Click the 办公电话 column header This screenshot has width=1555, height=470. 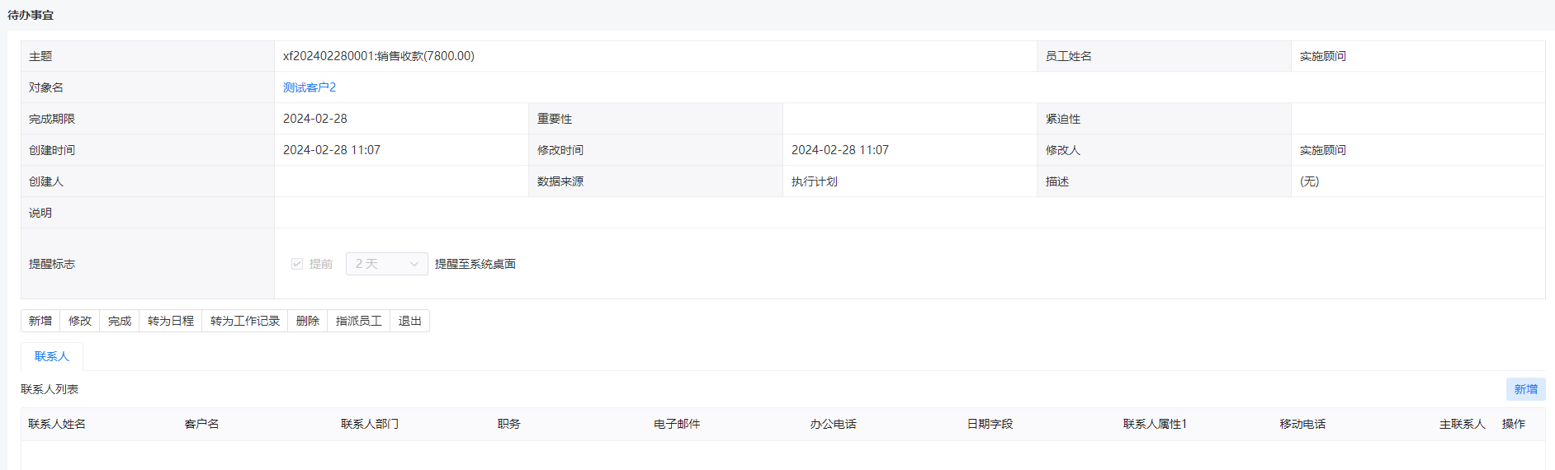(833, 424)
